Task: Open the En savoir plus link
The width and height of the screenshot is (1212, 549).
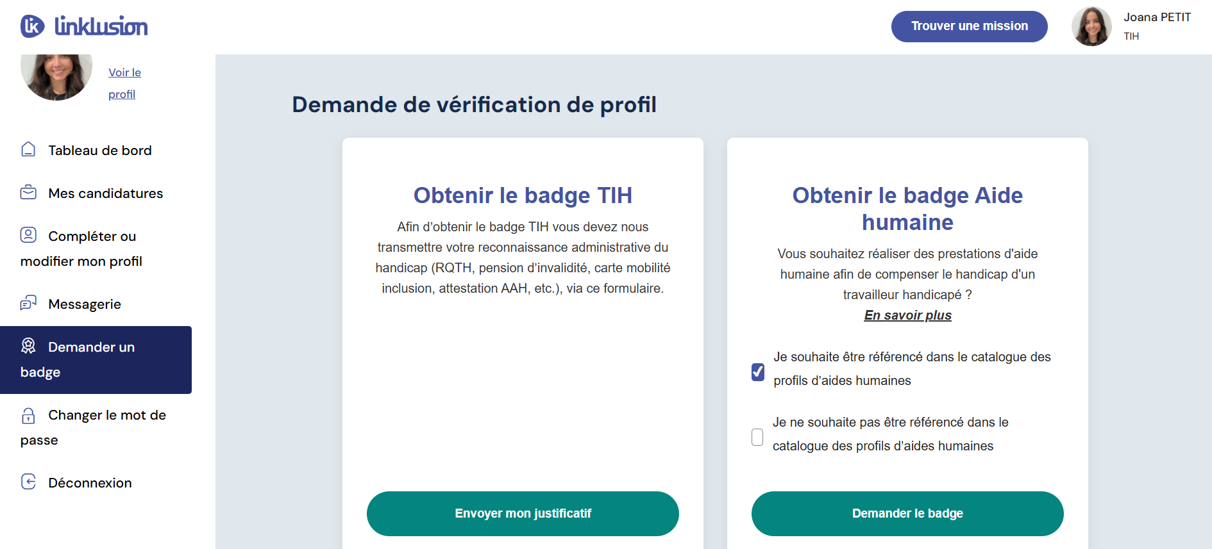Action: [907, 315]
